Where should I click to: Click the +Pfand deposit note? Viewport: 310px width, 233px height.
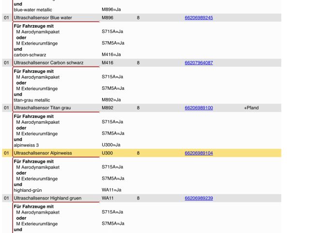(251, 108)
